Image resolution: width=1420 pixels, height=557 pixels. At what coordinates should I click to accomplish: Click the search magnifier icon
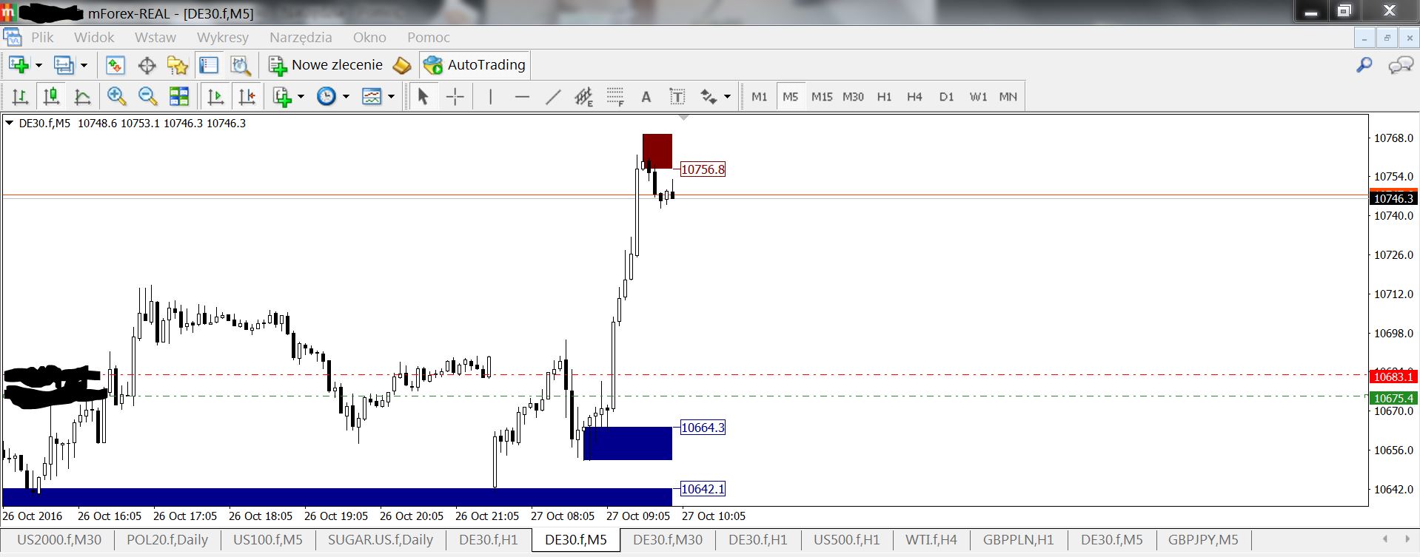click(1364, 65)
